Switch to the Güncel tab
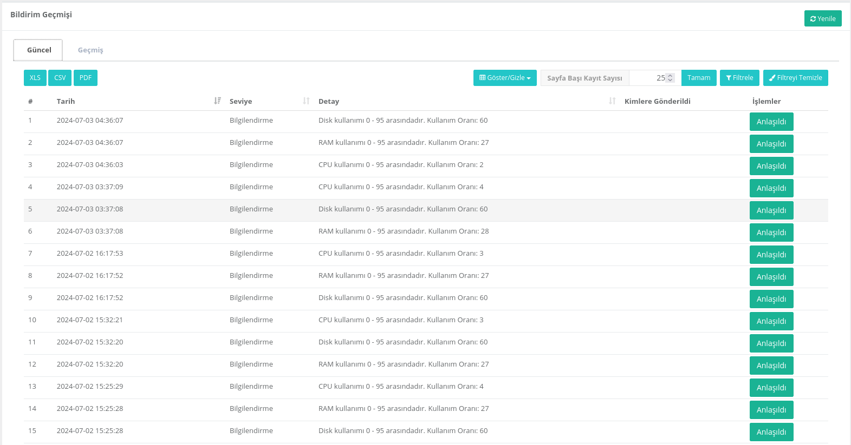This screenshot has width=851, height=445. click(38, 50)
